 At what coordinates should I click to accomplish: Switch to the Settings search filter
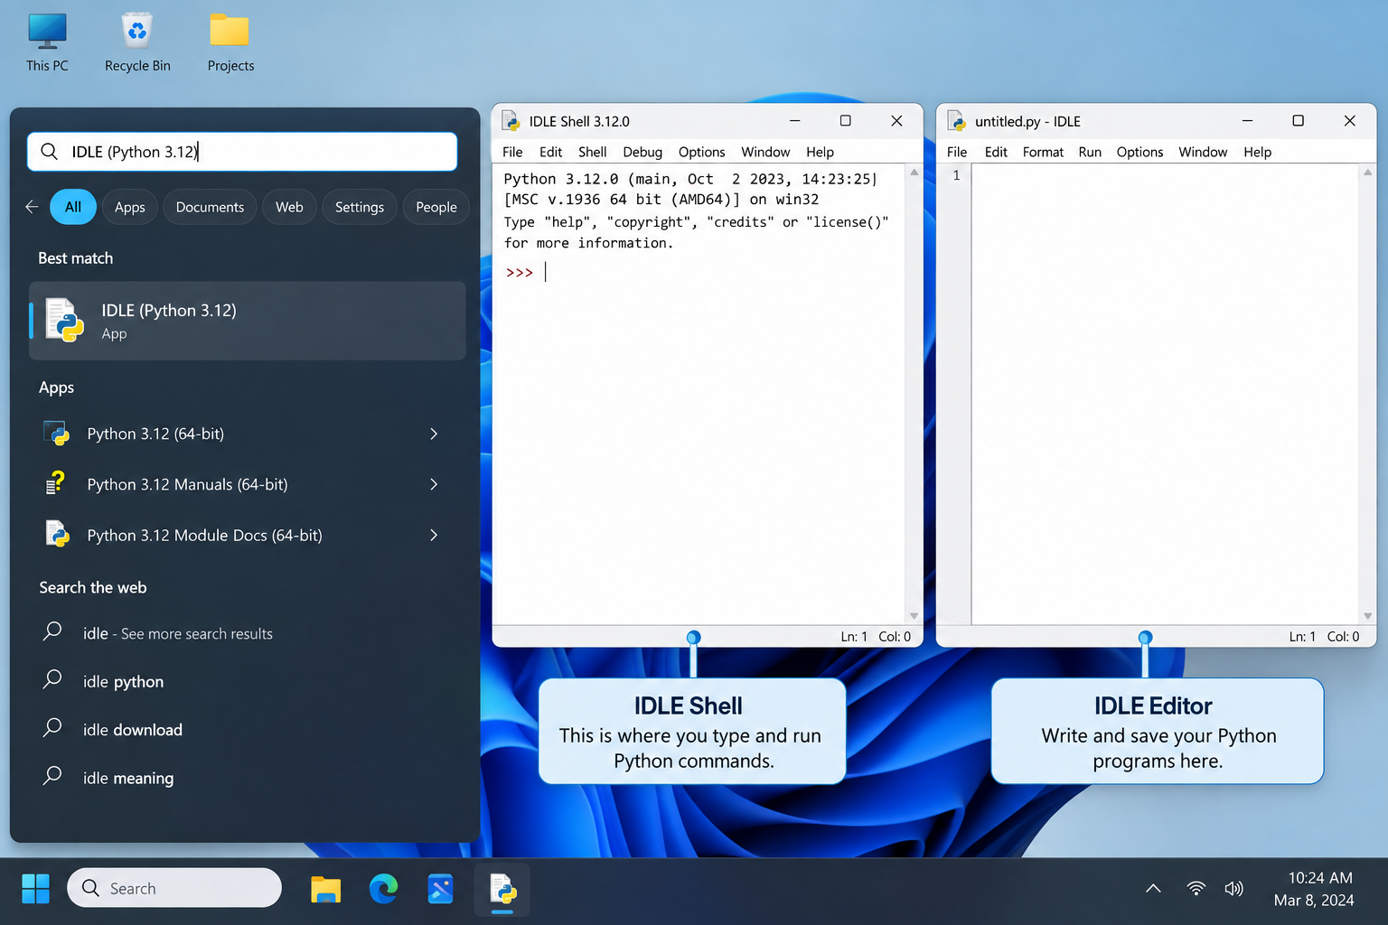point(360,207)
